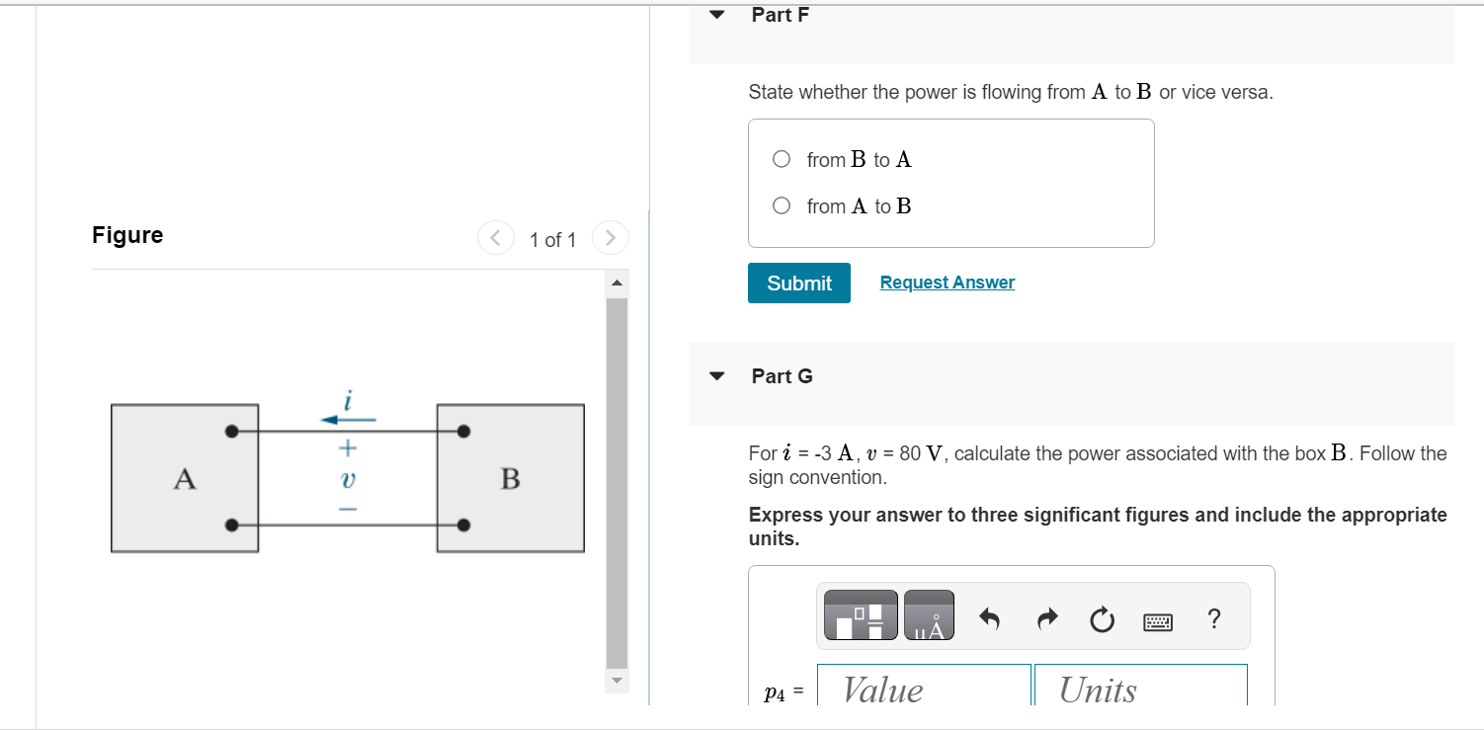This screenshot has height=730, width=1484.
Task: Submit the Part F answer
Action: 798,283
